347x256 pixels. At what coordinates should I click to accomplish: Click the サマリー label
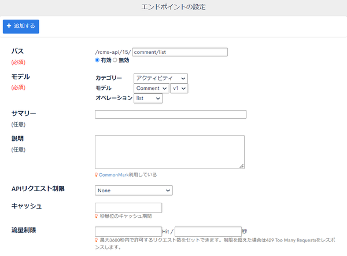[x=24, y=114]
